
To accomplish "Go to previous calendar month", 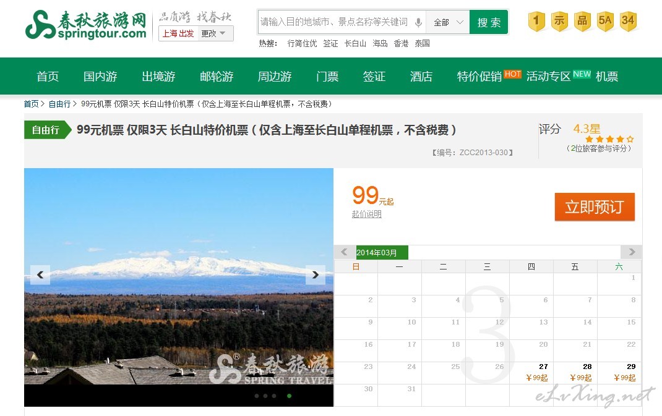I will click(x=345, y=252).
